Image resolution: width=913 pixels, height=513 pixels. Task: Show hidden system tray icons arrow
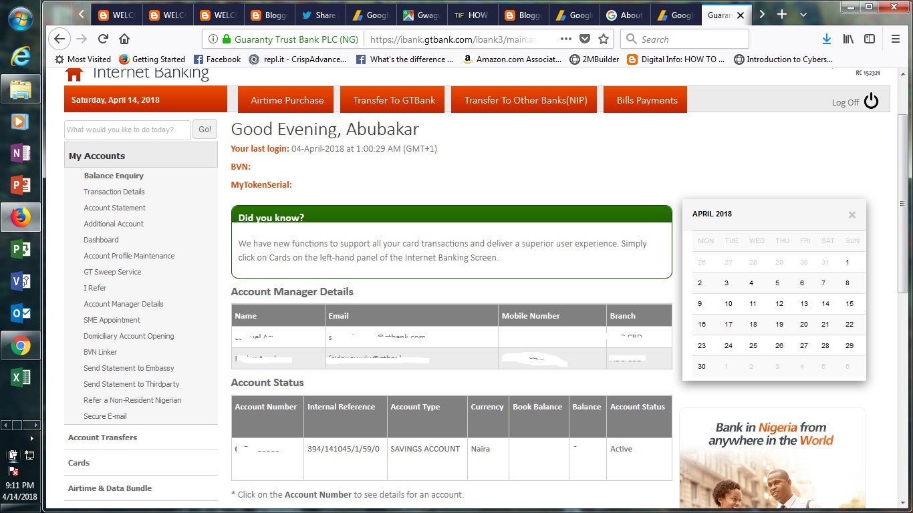point(32,439)
